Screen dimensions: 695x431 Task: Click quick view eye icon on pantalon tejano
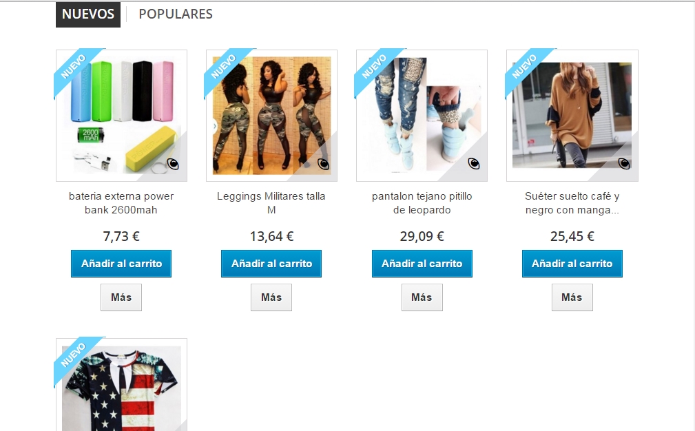[474, 165]
